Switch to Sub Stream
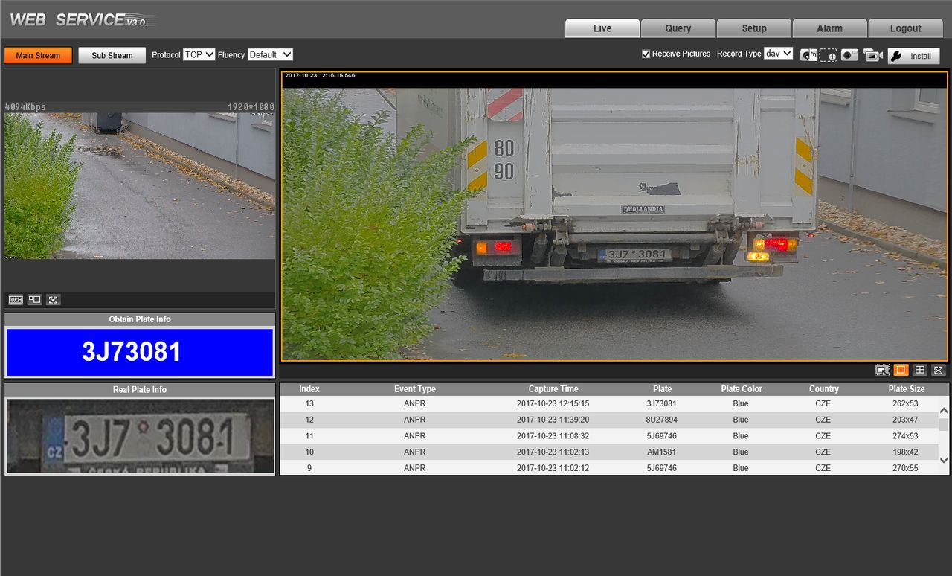This screenshot has height=576, width=952. coord(112,56)
